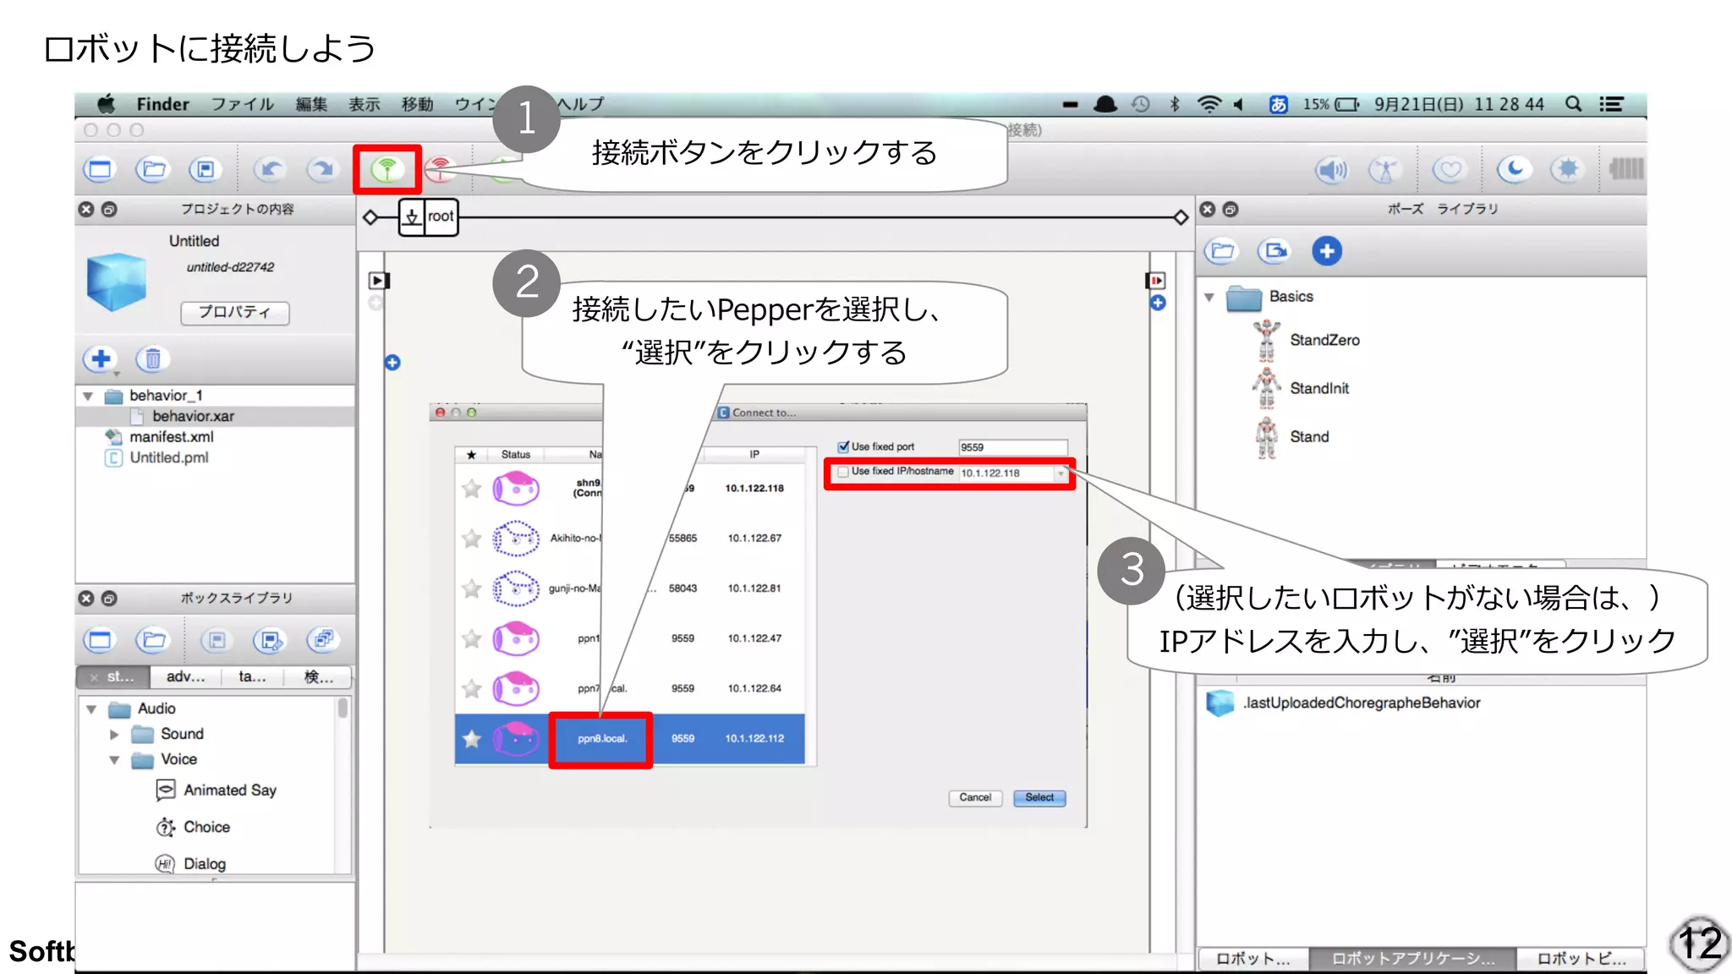Click the Select button in Connect dialog
Image resolution: width=1732 pixels, height=974 pixels.
1039,797
